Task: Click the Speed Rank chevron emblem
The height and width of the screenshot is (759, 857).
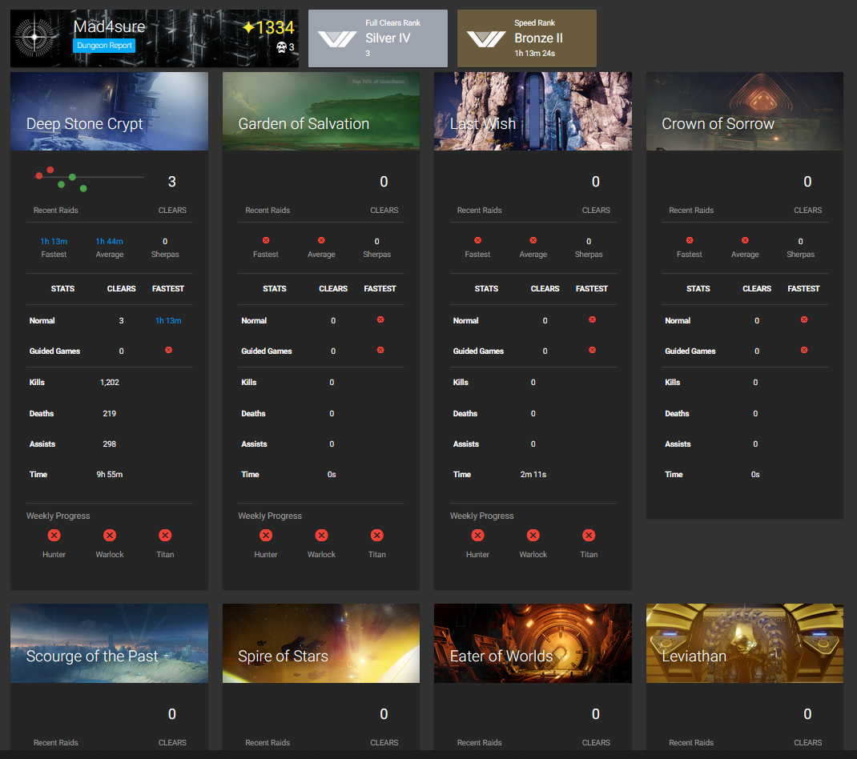Action: coord(485,38)
